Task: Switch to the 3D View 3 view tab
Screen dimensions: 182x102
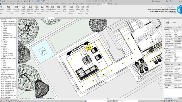Action: click(x=23, y=18)
